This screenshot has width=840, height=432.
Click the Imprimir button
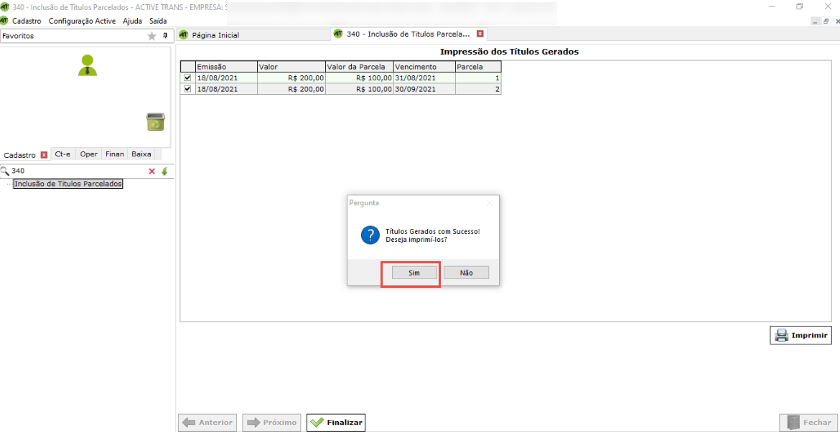[x=801, y=335]
